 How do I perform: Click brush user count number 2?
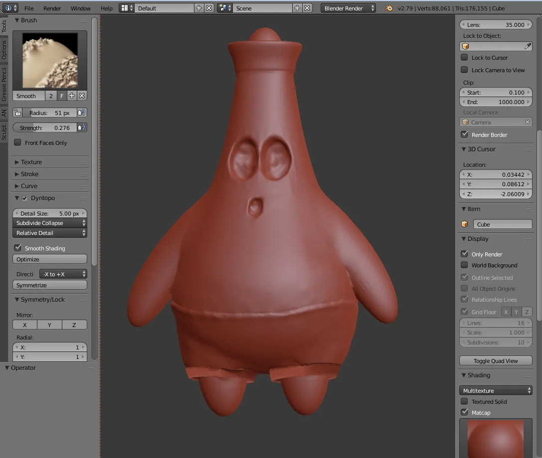coord(51,96)
